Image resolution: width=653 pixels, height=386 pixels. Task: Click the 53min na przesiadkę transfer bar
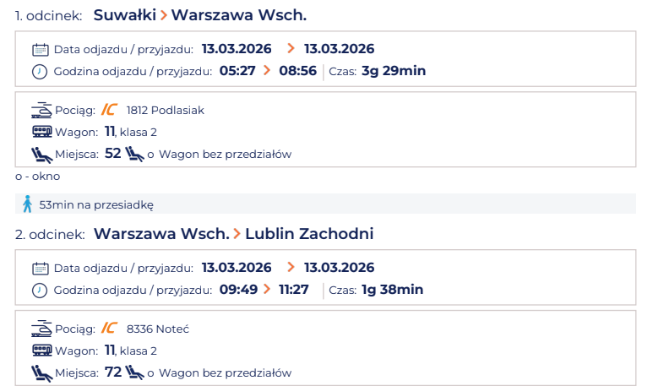click(326, 204)
